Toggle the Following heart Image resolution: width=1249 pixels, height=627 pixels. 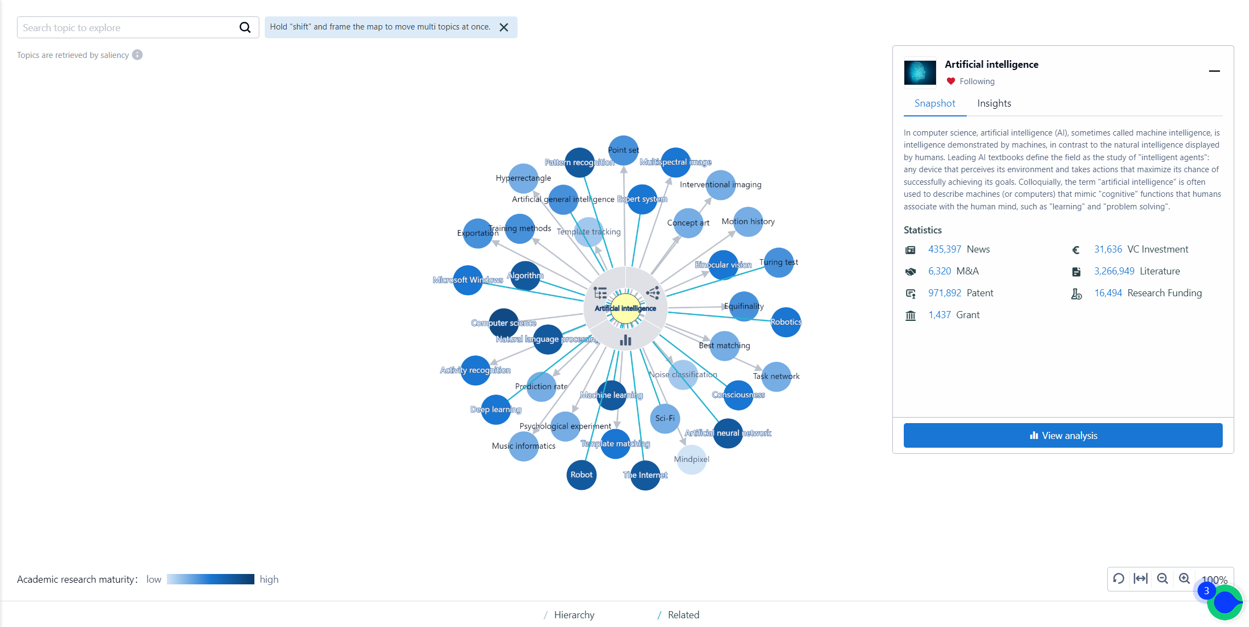pyautogui.click(x=951, y=81)
